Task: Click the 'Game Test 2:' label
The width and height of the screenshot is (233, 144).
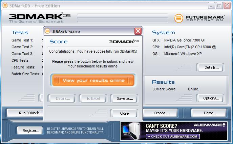Action: point(22,47)
